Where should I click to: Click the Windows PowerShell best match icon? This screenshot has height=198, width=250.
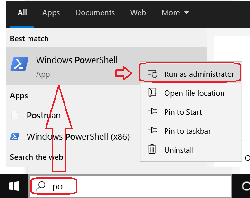pos(19,64)
